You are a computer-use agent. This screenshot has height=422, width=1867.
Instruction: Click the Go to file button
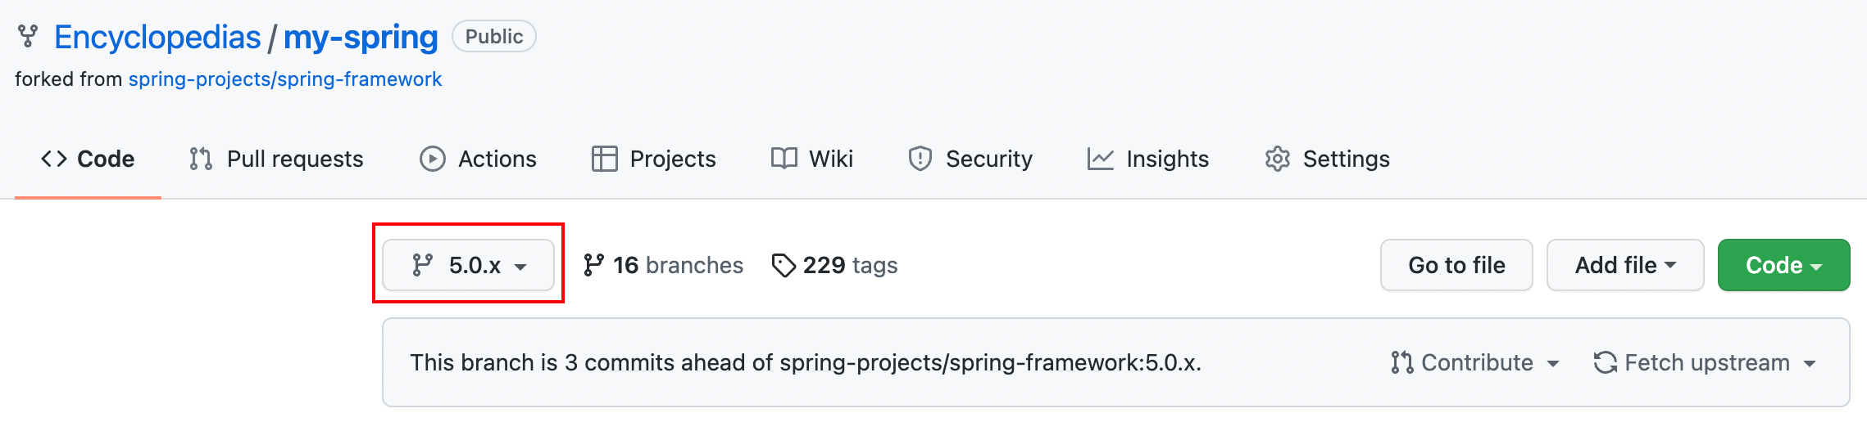coord(1457,265)
